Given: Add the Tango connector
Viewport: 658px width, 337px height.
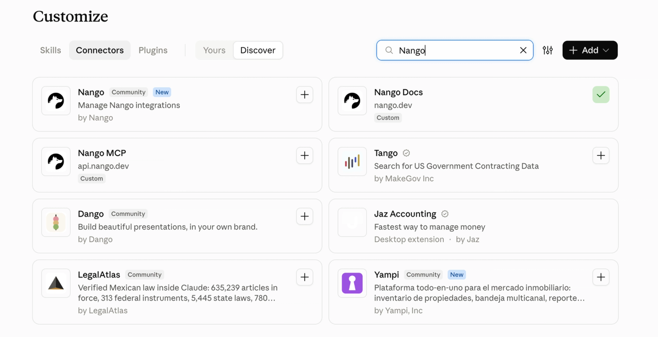Looking at the screenshot, I should 601,156.
